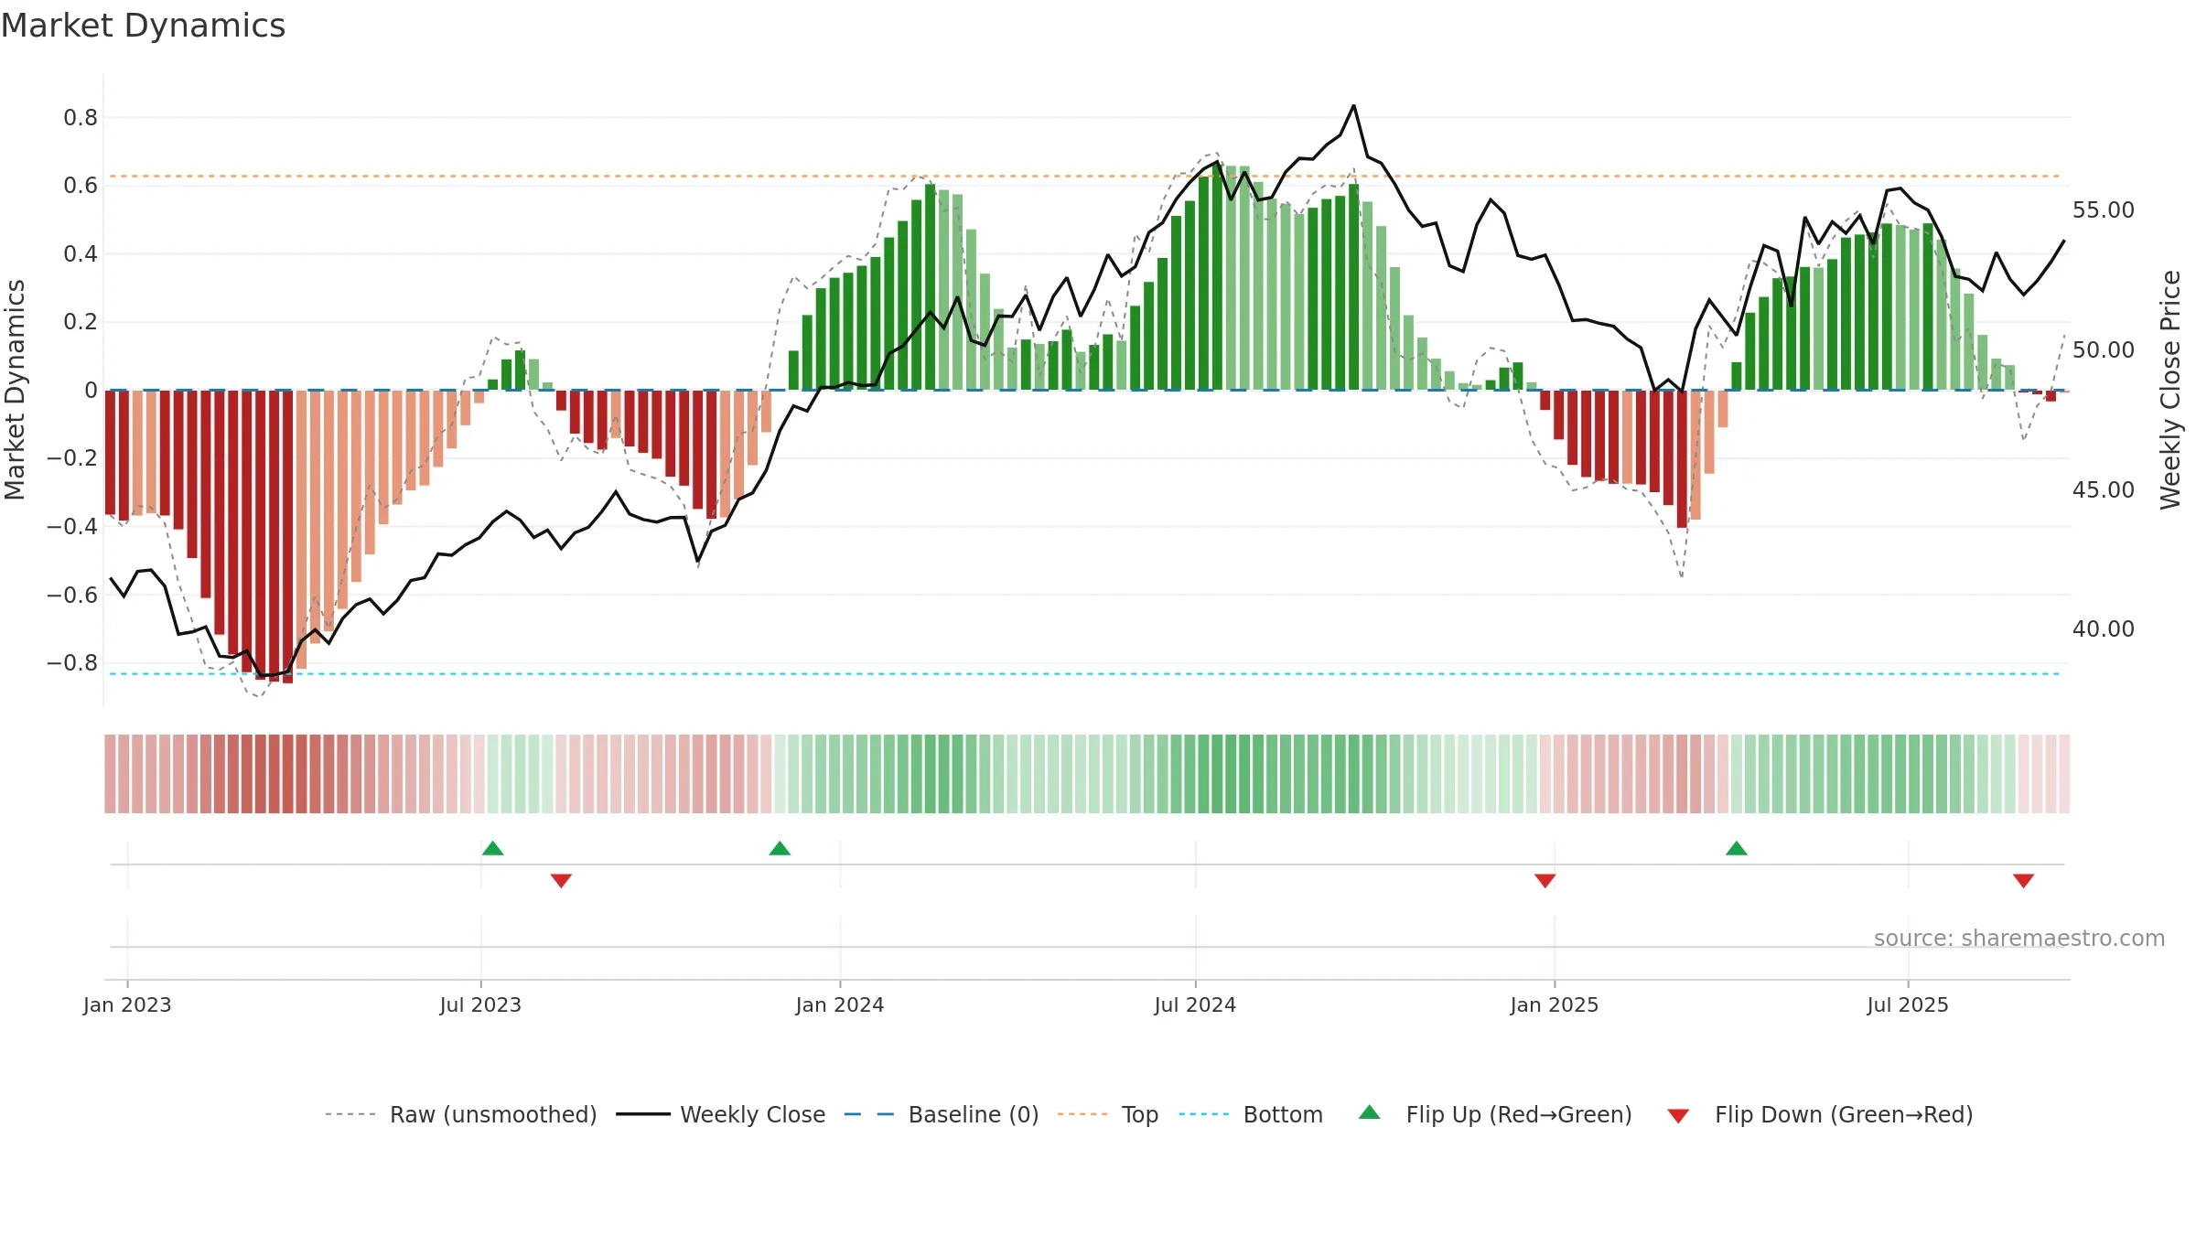Click the Top legend entry

[x=1108, y=1114]
